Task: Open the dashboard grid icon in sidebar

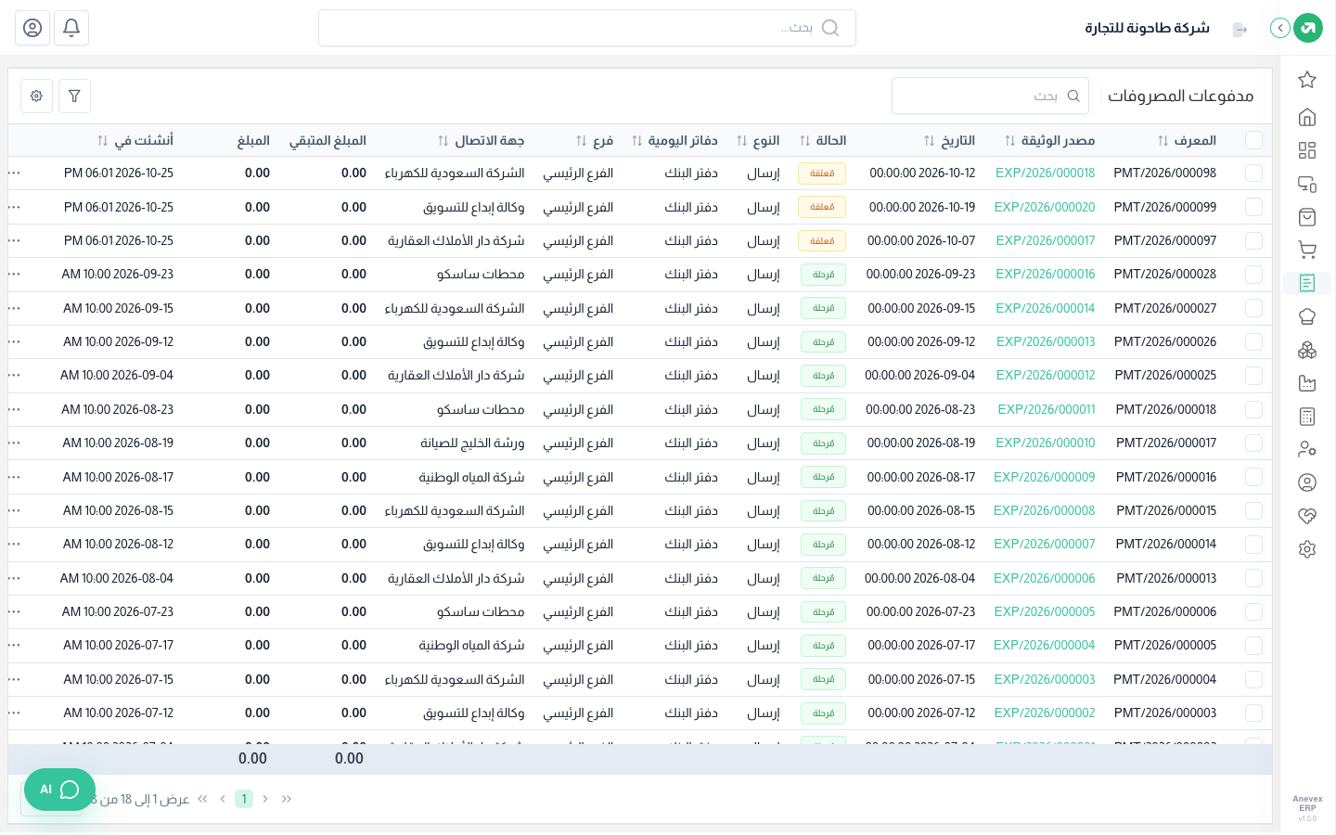Action: 1307,150
